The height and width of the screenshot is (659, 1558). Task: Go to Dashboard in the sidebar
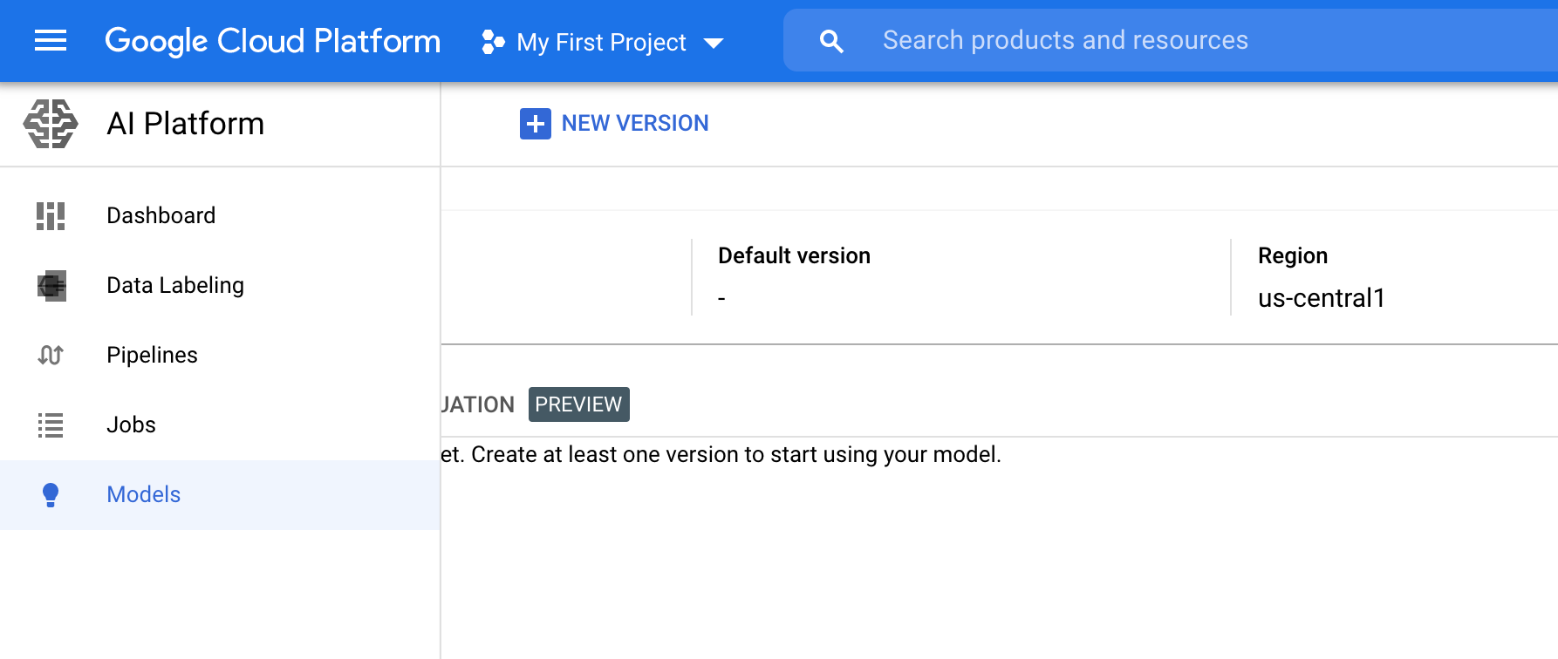pos(161,215)
